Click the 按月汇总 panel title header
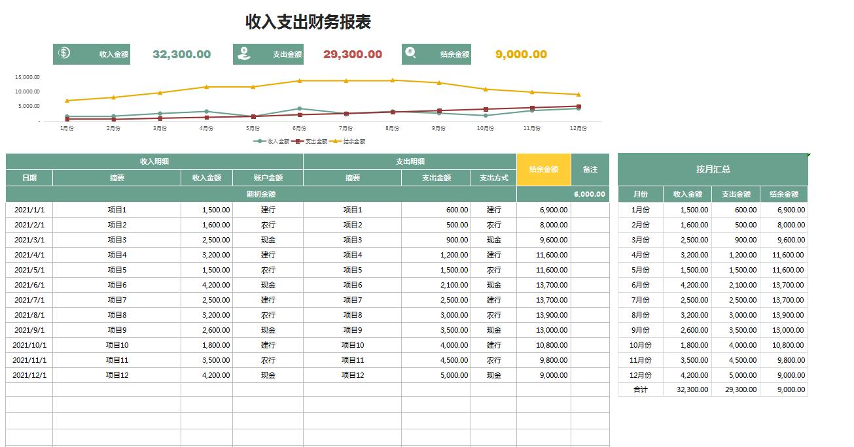 coord(713,169)
